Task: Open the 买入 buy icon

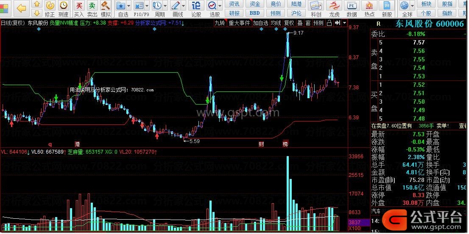Action: (79, 8)
